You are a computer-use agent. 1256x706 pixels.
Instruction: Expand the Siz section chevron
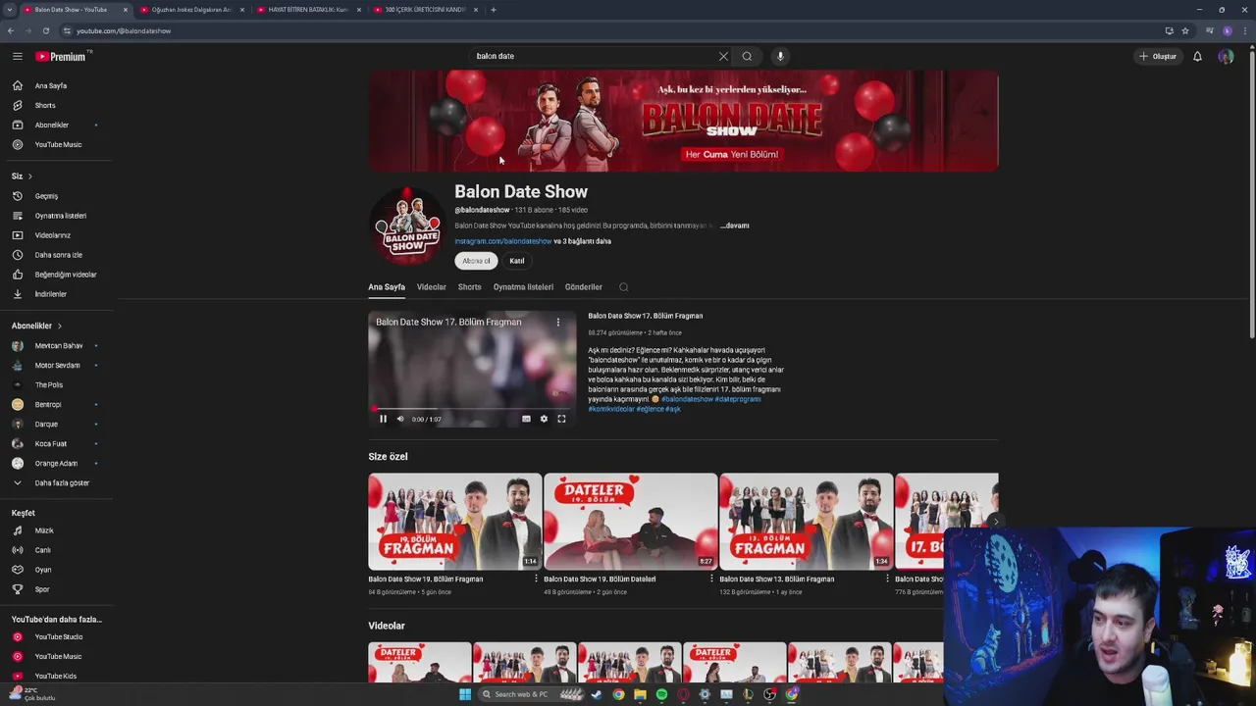(29, 176)
